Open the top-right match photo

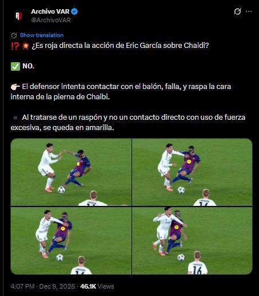192,172
